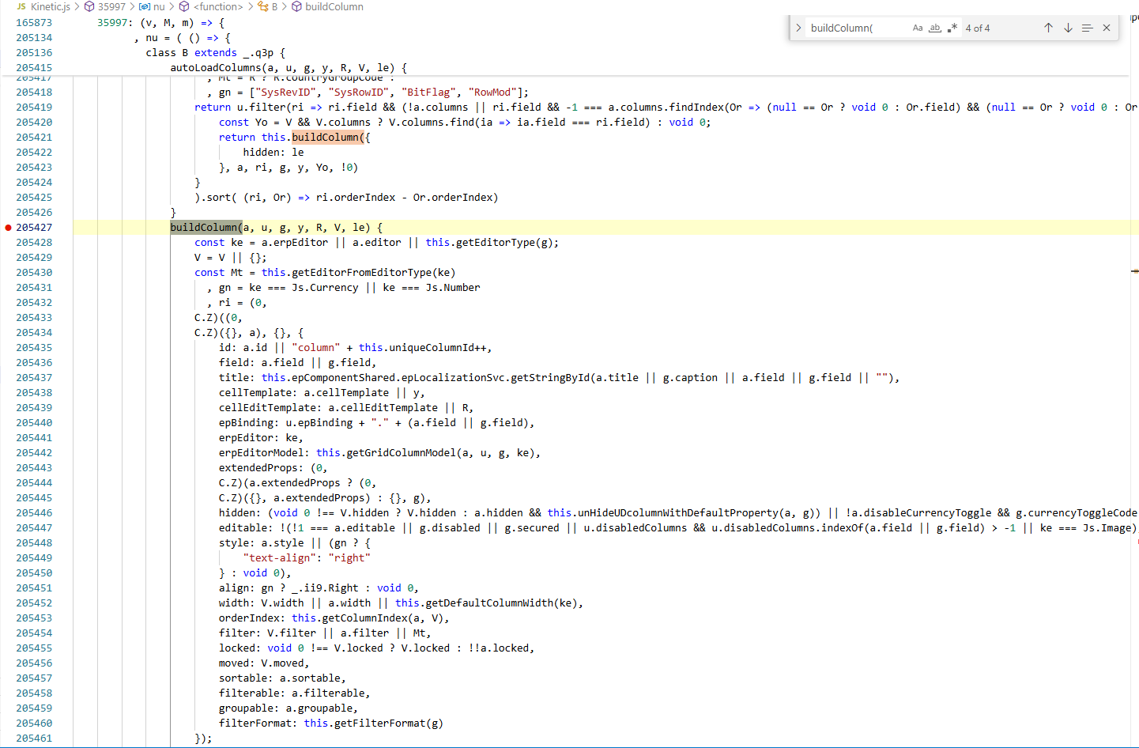This screenshot has width=1139, height=748.
Task: Jump to next search match
Action: 1068,28
